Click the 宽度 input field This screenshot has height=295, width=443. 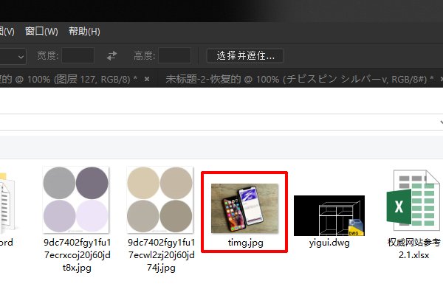(x=78, y=55)
